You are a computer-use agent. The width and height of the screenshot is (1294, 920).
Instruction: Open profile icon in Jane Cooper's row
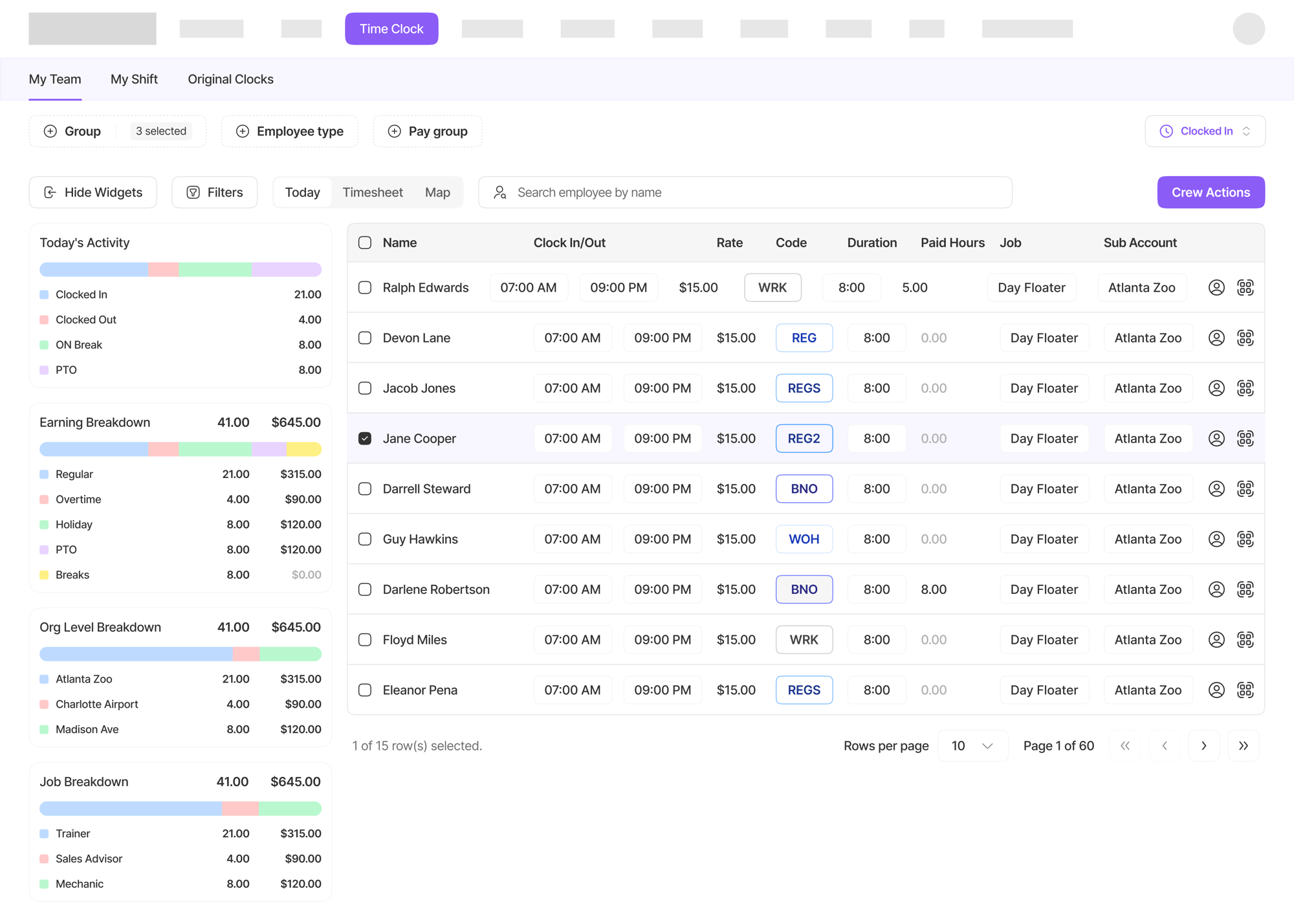(x=1216, y=439)
